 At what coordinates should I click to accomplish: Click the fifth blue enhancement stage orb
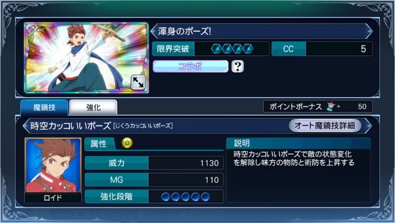pyautogui.click(x=205, y=197)
